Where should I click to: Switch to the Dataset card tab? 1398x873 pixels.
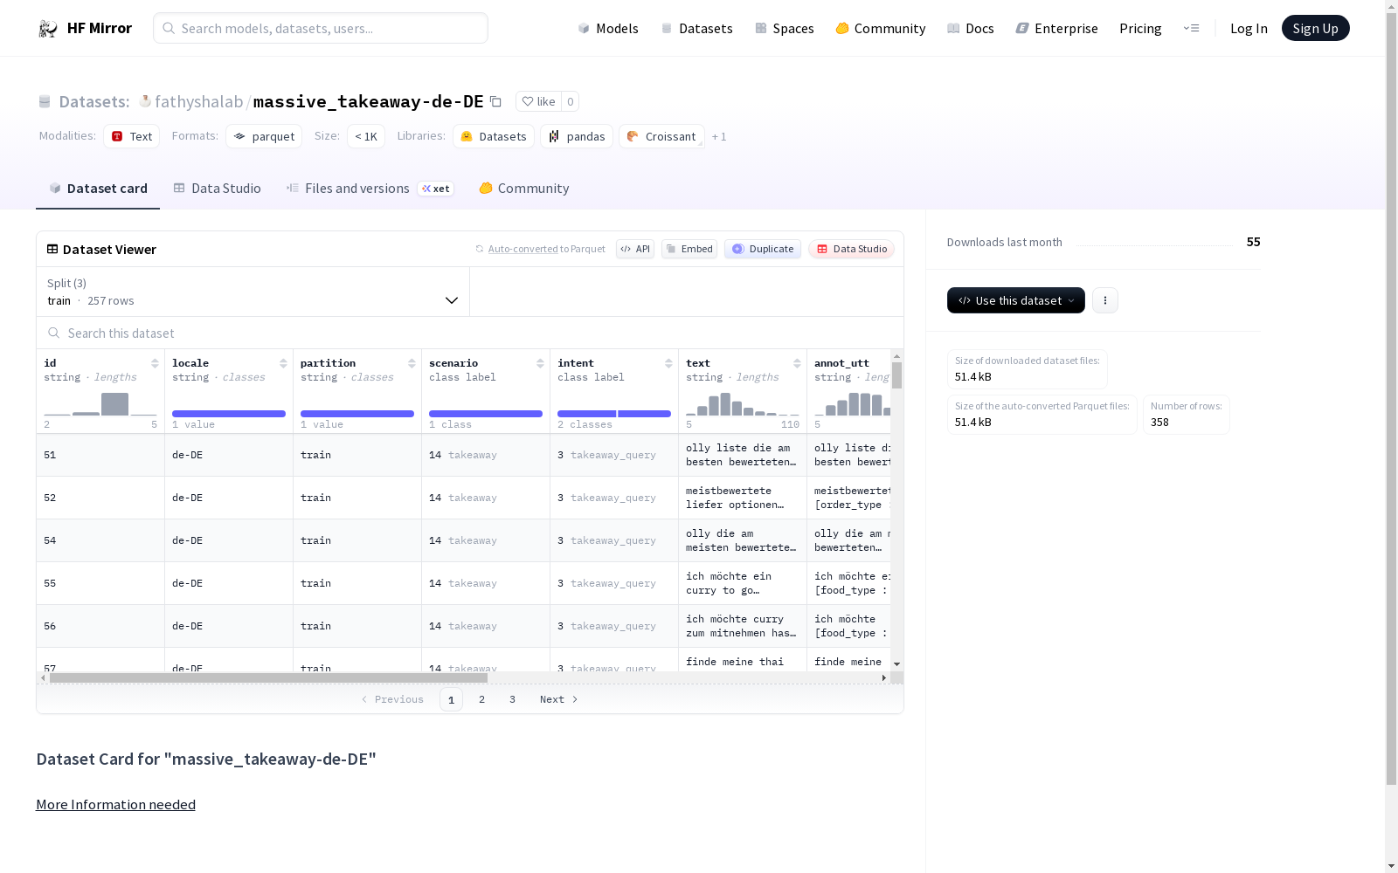(x=98, y=189)
